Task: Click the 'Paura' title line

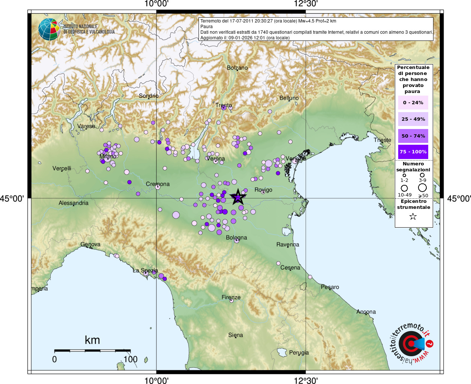Action: click(x=206, y=27)
